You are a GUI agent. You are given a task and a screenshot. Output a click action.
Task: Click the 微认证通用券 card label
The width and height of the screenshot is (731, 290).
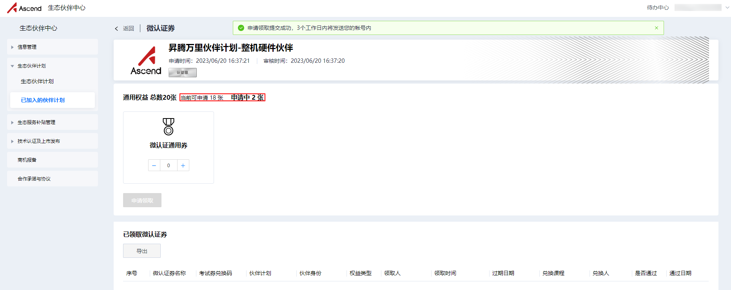[x=169, y=145]
